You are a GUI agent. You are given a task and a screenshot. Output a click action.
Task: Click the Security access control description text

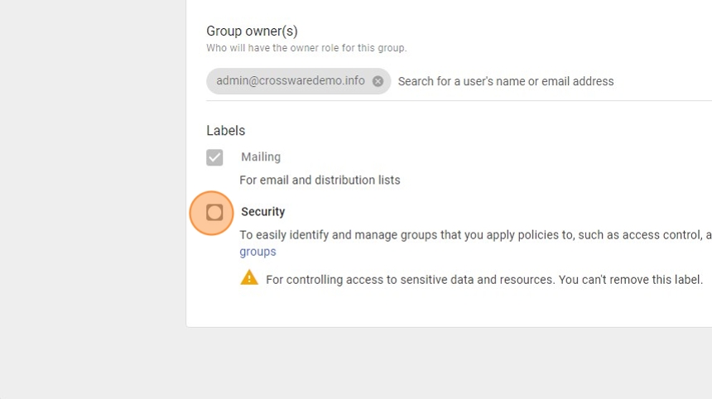pyautogui.click(x=472, y=235)
